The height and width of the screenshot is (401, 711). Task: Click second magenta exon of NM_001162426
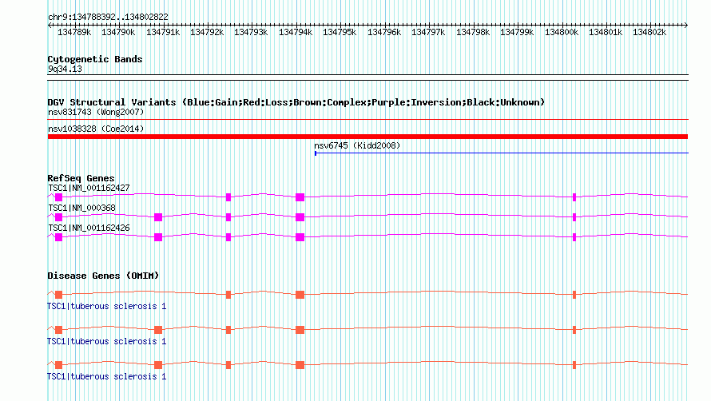pyautogui.click(x=158, y=237)
